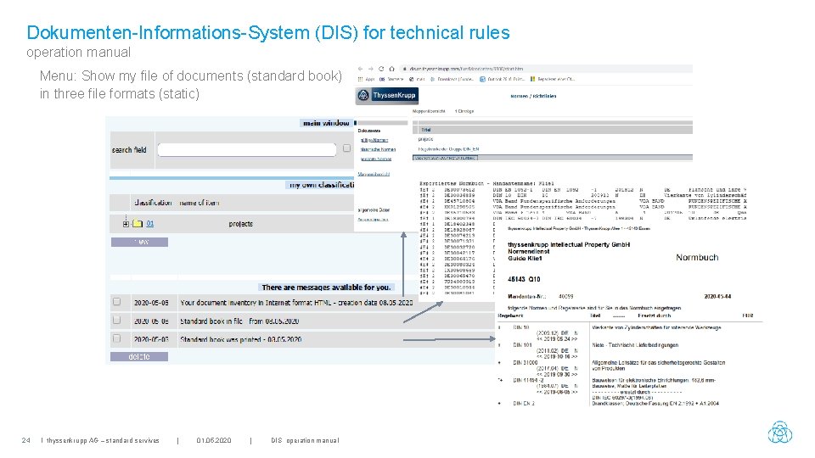This screenshot has width=815, height=458.
Task: Click the browser back arrow
Action: 360,69
